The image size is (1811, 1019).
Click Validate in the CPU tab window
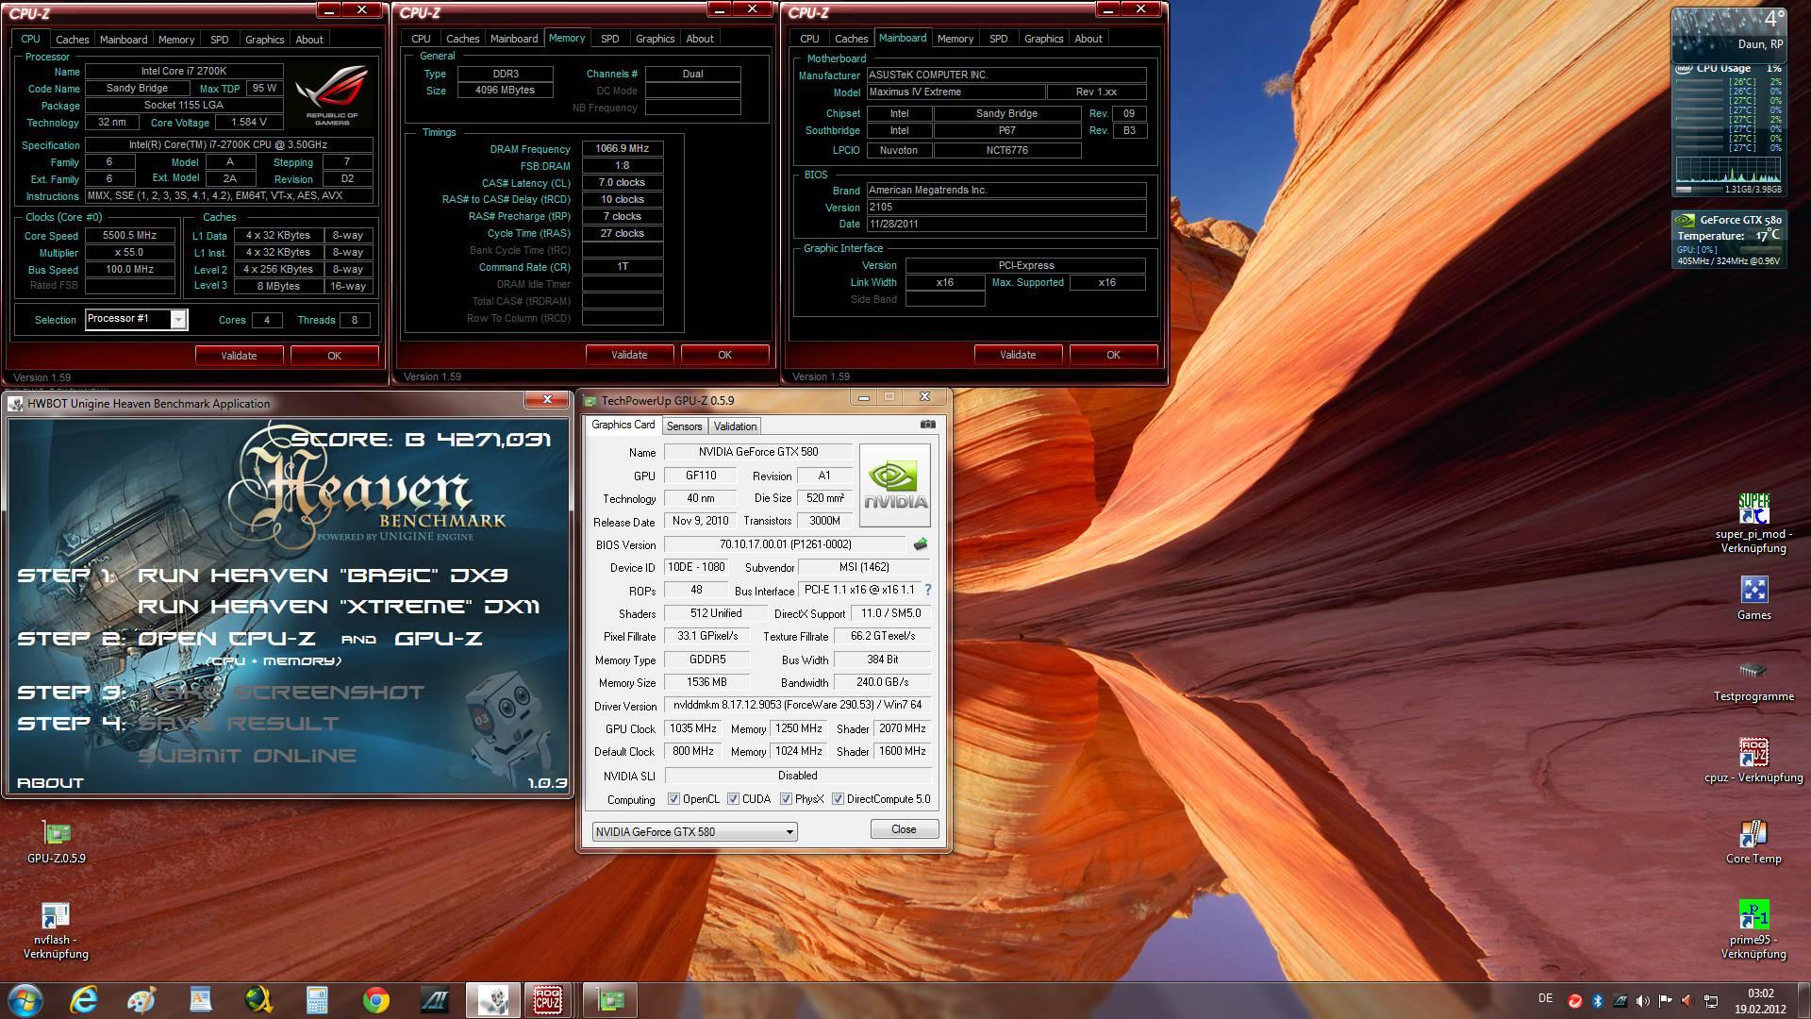239,356
